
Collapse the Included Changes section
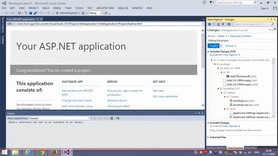pyautogui.click(x=208, y=52)
